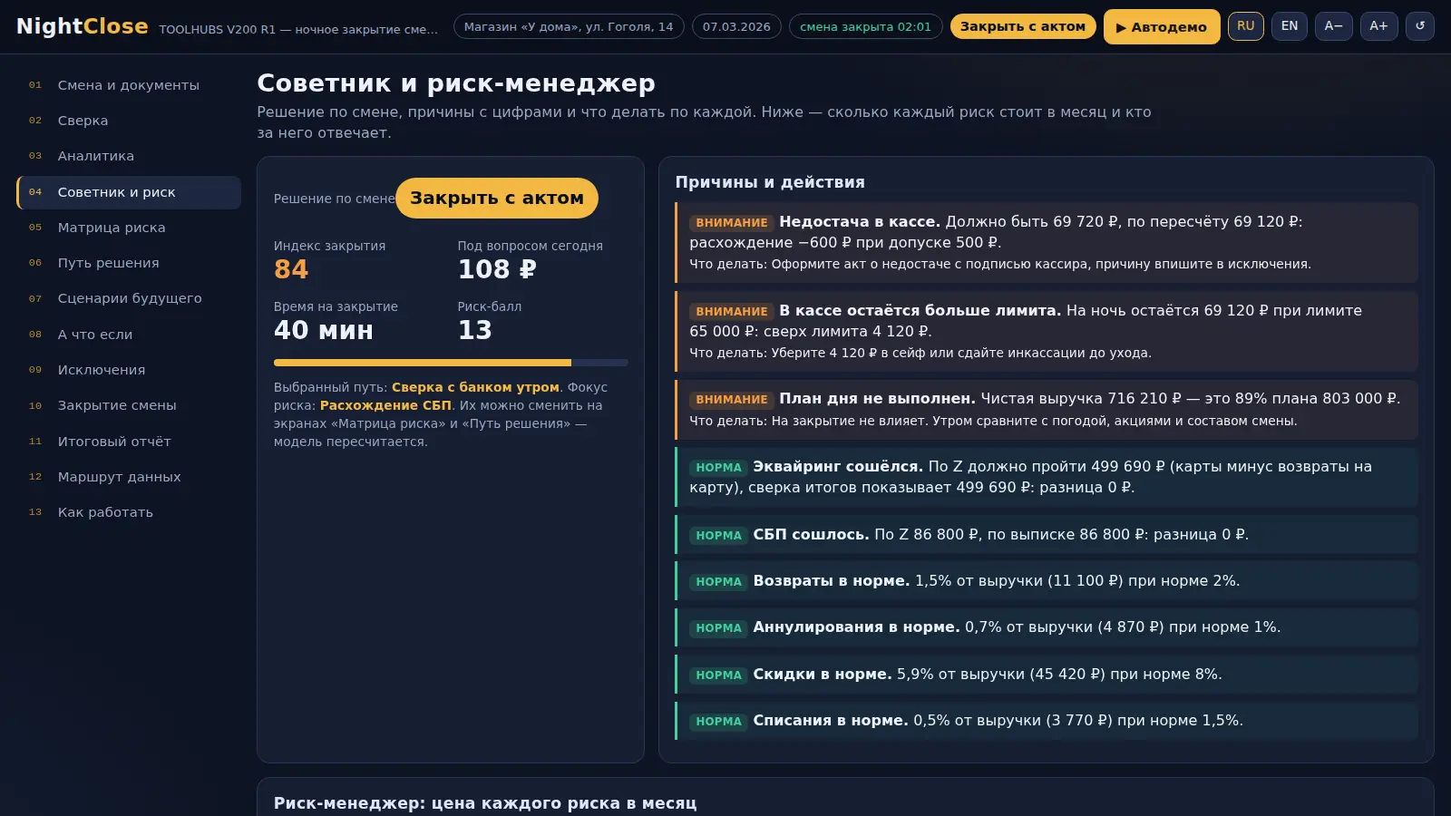This screenshot has height=816, width=1451.
Task: Open «Итоговый отчёт» in sidebar
Action: tap(129, 442)
